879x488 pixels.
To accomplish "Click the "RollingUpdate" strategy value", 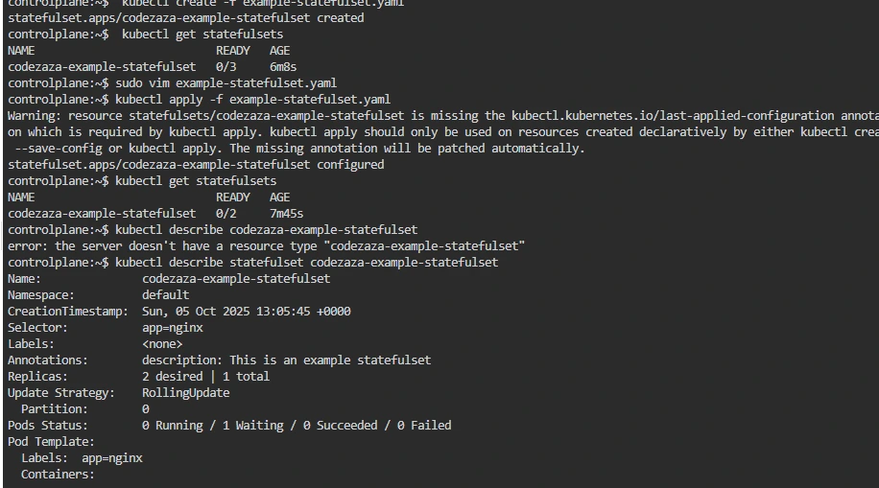I will tap(185, 393).
